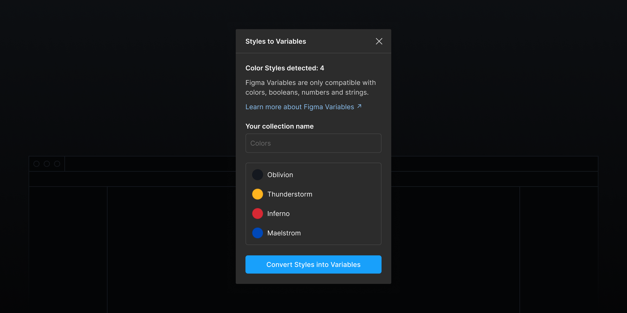Close the Styles to Variables dialog
Image resolution: width=627 pixels, height=313 pixels.
[379, 41]
